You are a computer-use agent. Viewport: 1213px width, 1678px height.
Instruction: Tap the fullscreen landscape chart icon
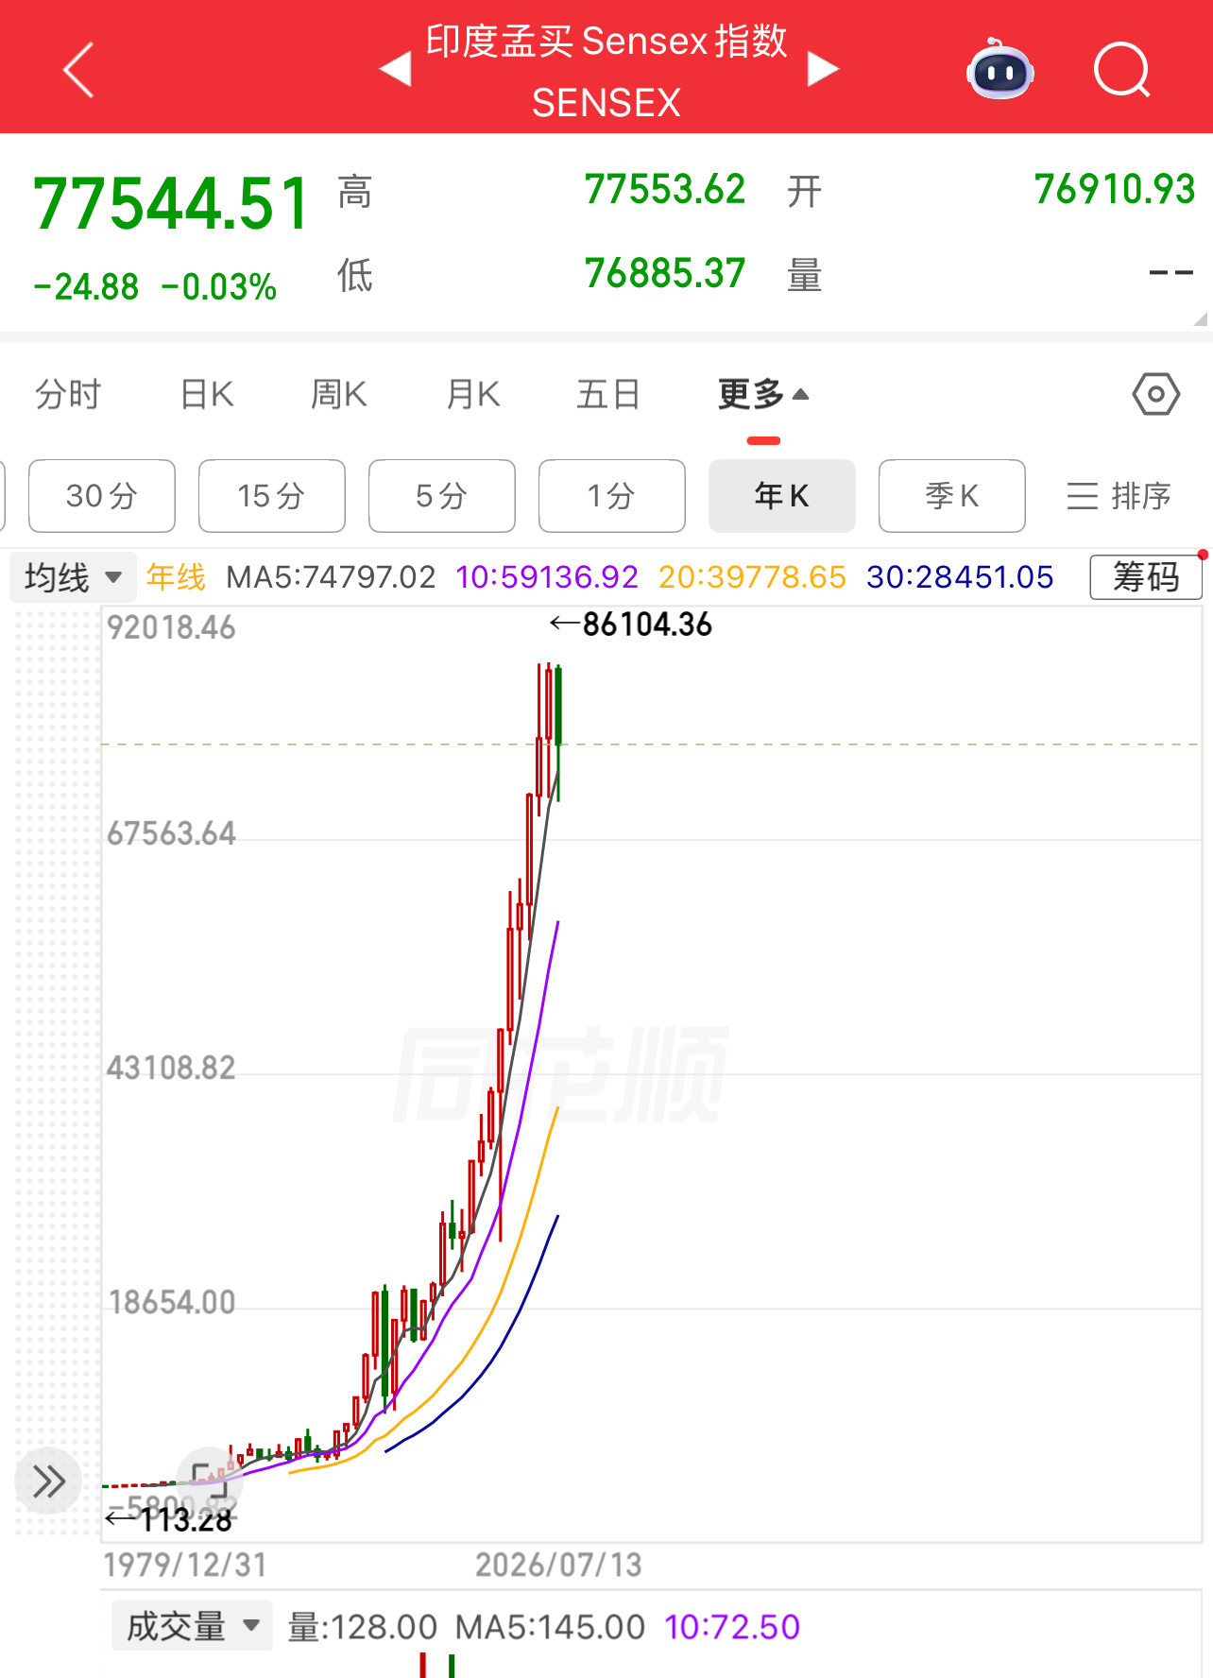210,1480
